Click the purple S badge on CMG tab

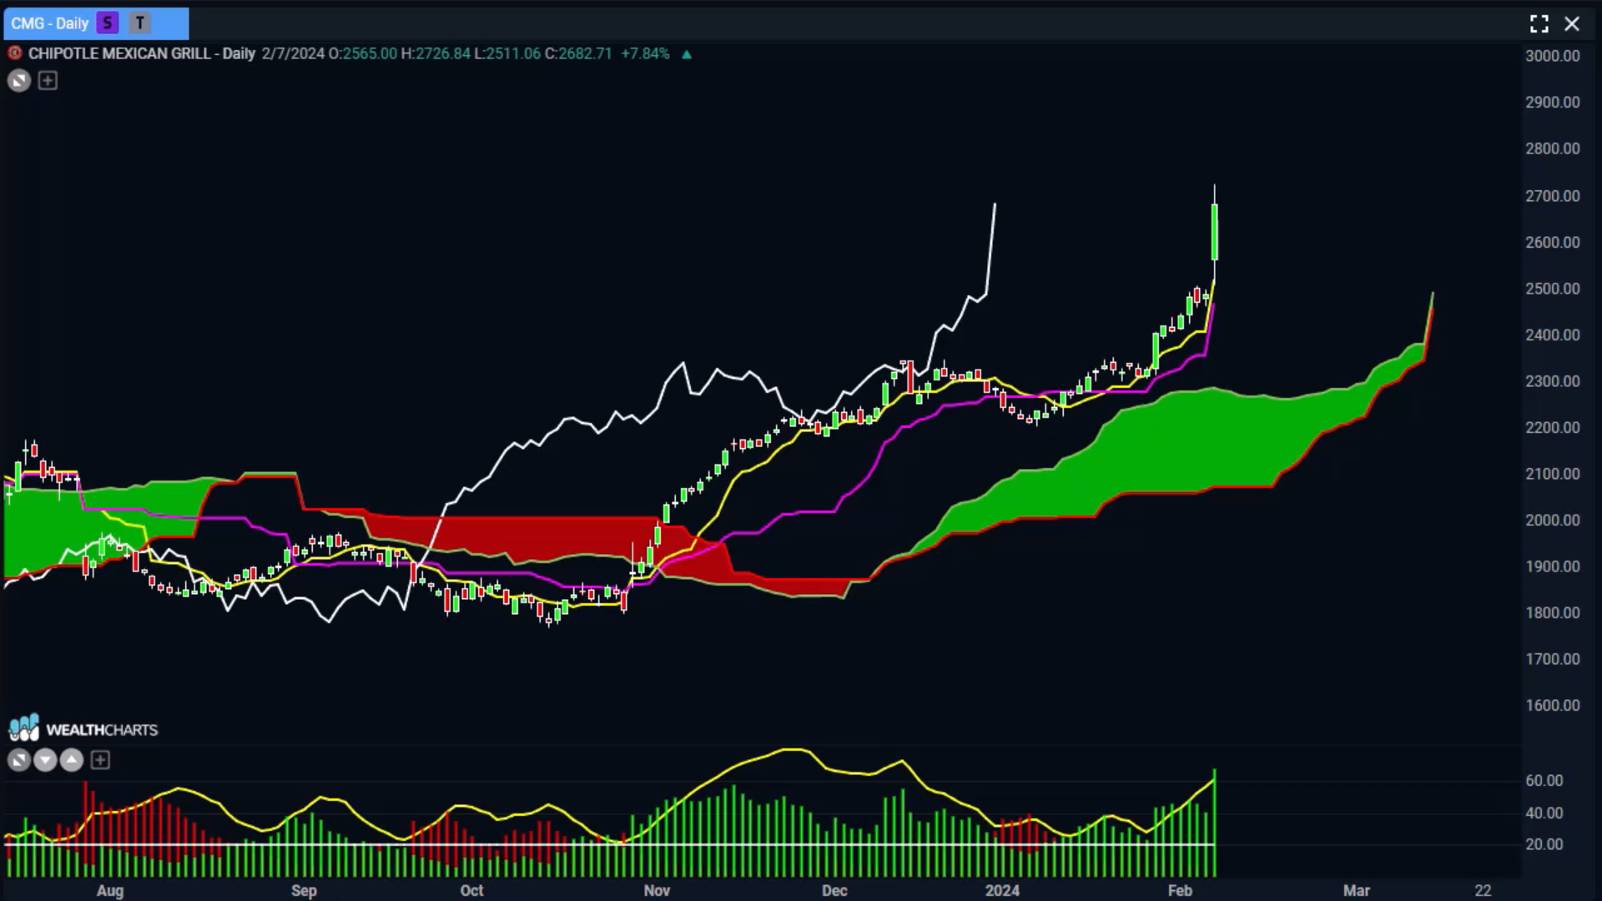point(107,23)
